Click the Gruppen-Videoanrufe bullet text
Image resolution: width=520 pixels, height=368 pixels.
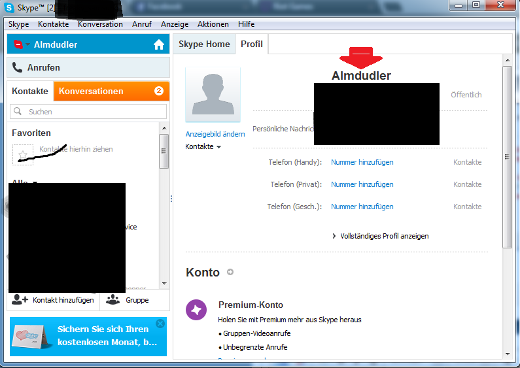click(x=256, y=333)
